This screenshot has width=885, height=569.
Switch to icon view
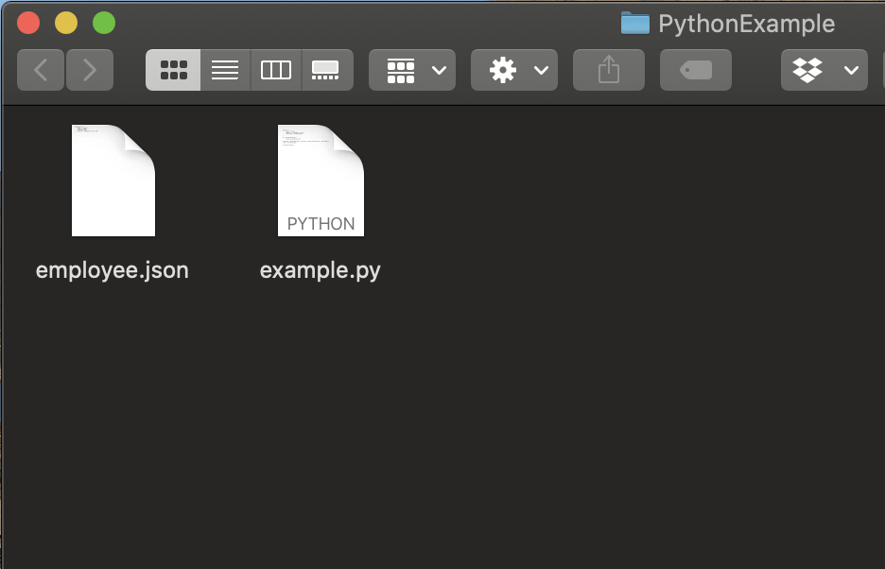[173, 69]
